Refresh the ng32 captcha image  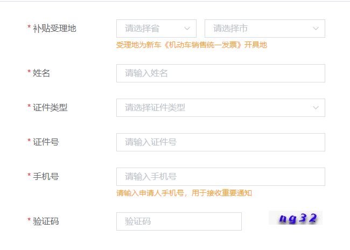pos(296,218)
